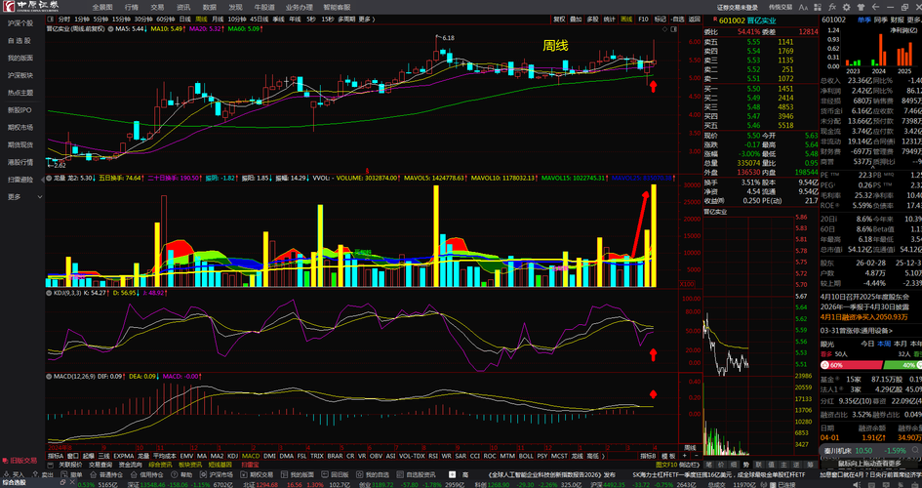The width and height of the screenshot is (922, 488).
Task: Click the 沪深市场 market icon in bottom toolbar
Action: tap(203, 473)
